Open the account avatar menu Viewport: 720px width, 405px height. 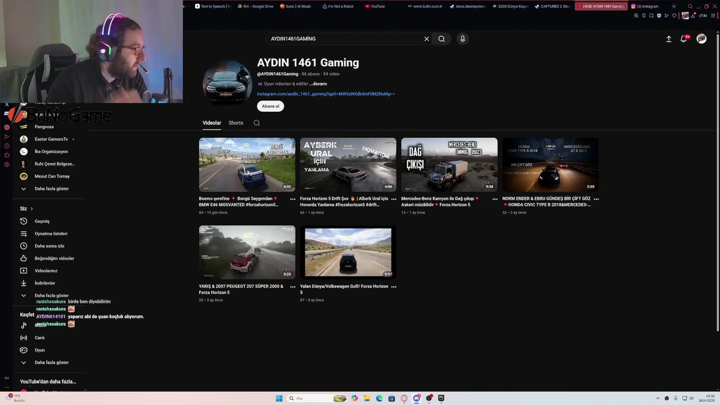(701, 39)
